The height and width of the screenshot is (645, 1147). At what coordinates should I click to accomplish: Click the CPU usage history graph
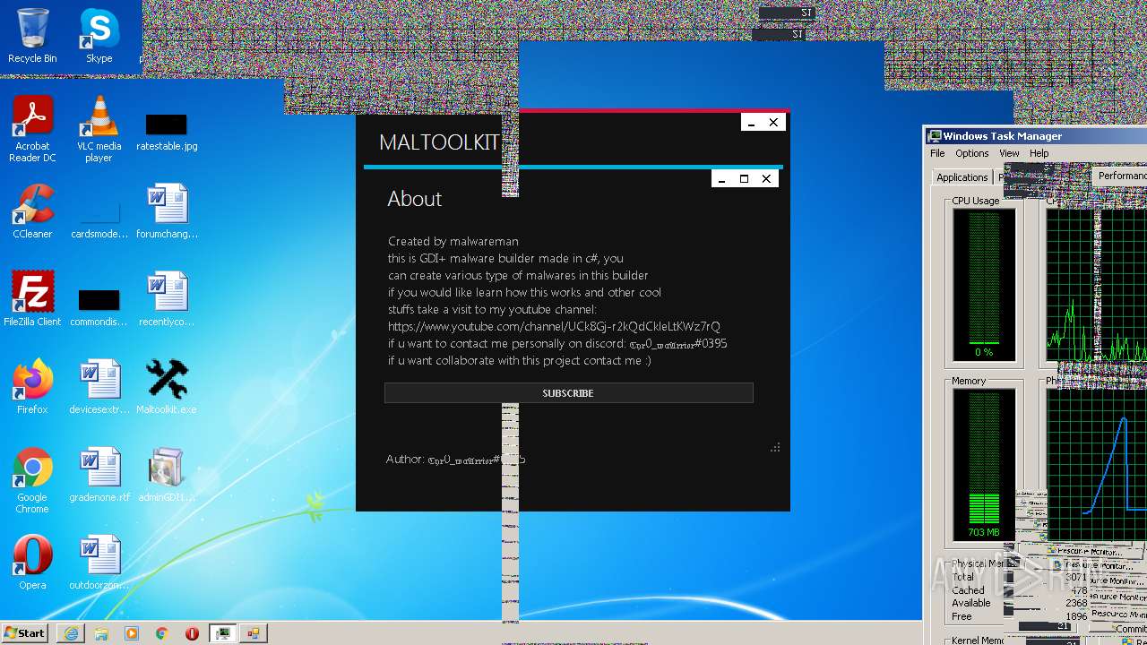coord(1097,284)
